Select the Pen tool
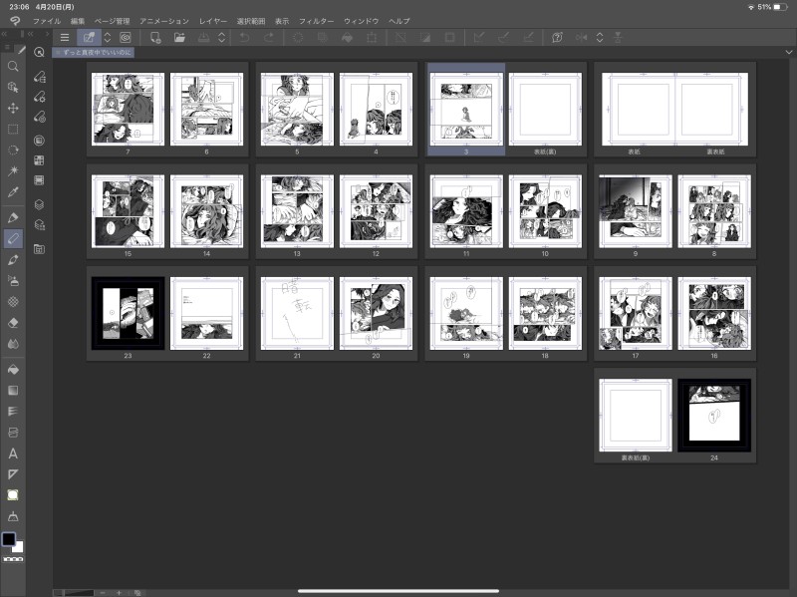Image resolution: width=797 pixels, height=597 pixels. pyautogui.click(x=13, y=217)
